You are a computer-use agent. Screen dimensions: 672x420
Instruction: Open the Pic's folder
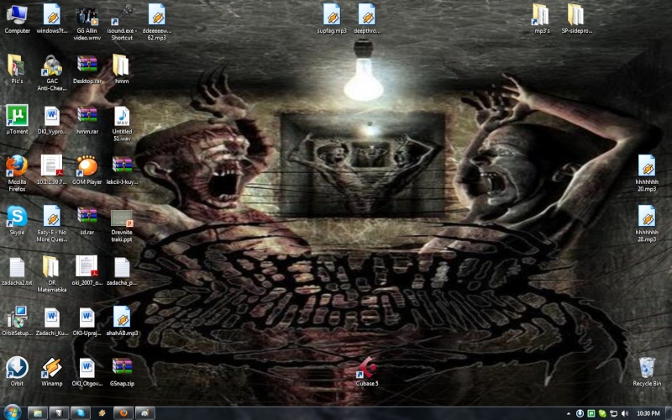pos(17,70)
